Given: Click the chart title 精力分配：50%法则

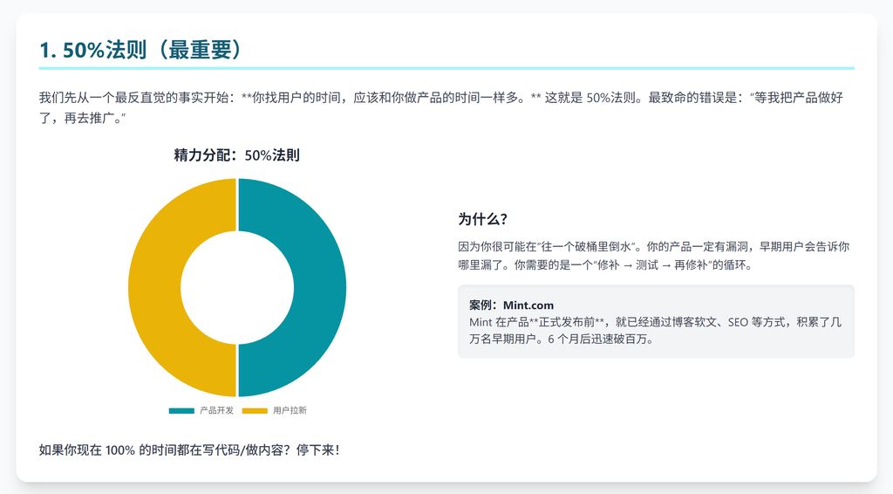Looking at the screenshot, I should pyautogui.click(x=237, y=155).
